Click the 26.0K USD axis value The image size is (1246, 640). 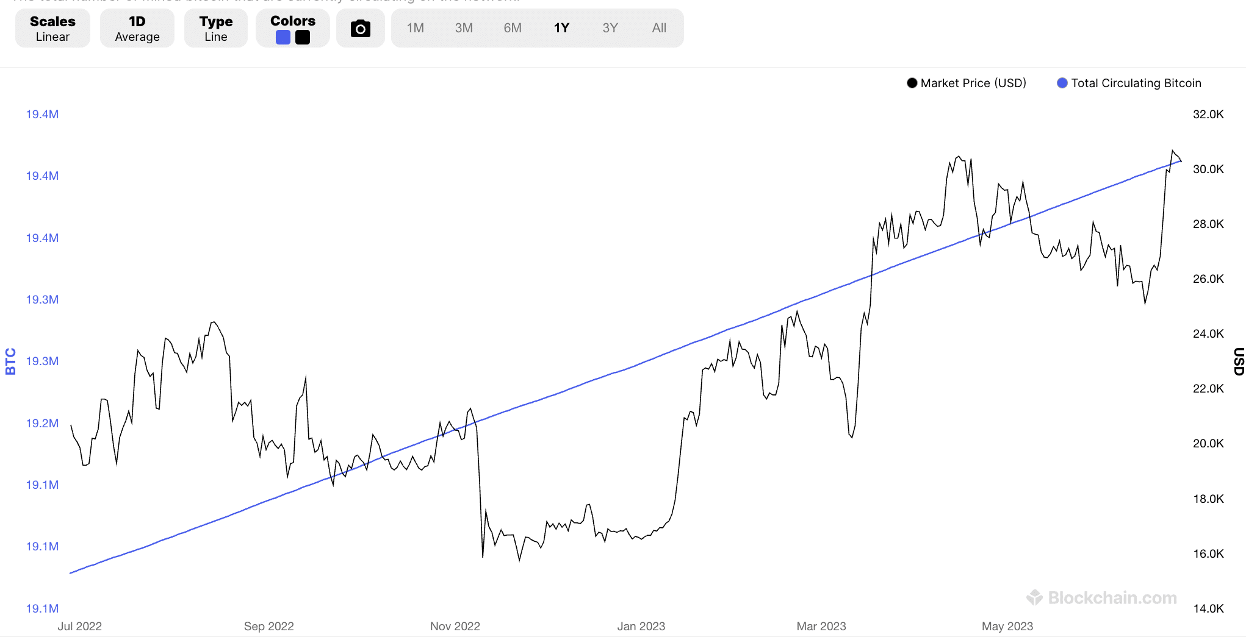point(1208,279)
